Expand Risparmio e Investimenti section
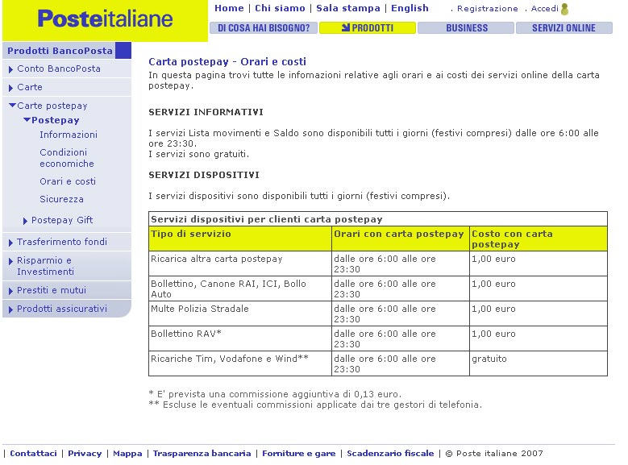Screen dimensions: 628x465 click(x=11, y=261)
